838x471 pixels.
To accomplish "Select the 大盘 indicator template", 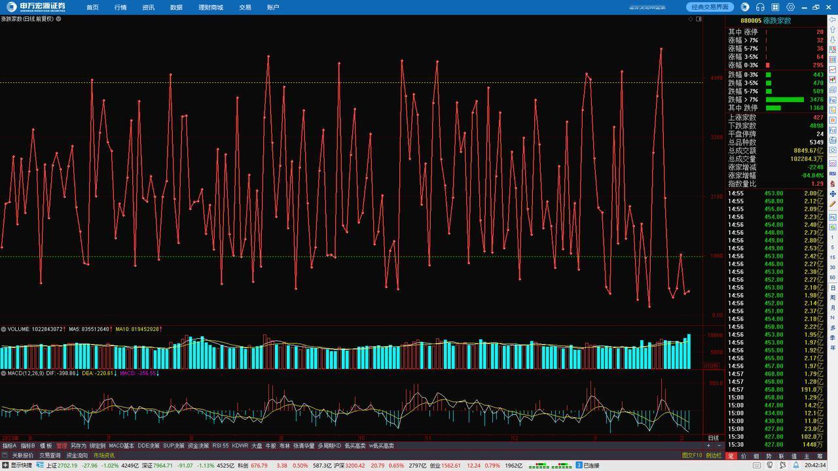I will tap(257, 445).
